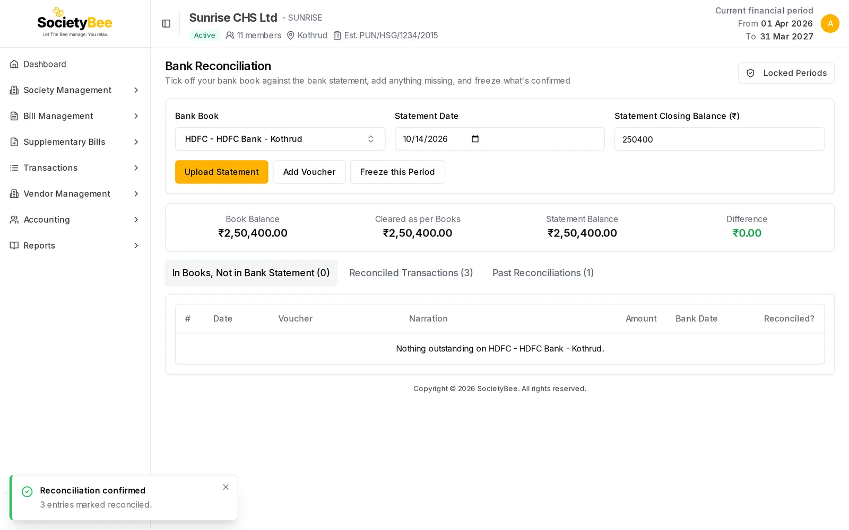Click Upload Statement button
Viewport: 849px width, 530px height.
[x=222, y=172]
